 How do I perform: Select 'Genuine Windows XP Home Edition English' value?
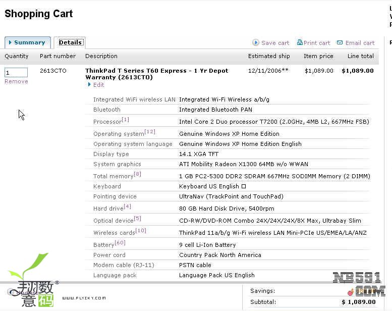(x=240, y=144)
